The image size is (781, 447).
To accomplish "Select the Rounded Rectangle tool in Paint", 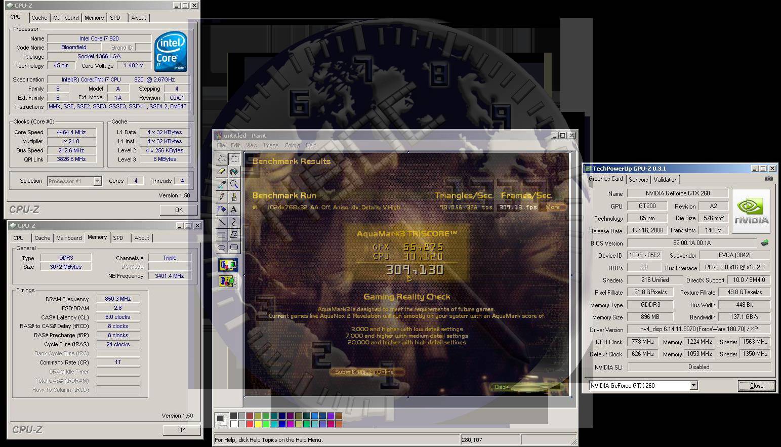I will tap(234, 247).
